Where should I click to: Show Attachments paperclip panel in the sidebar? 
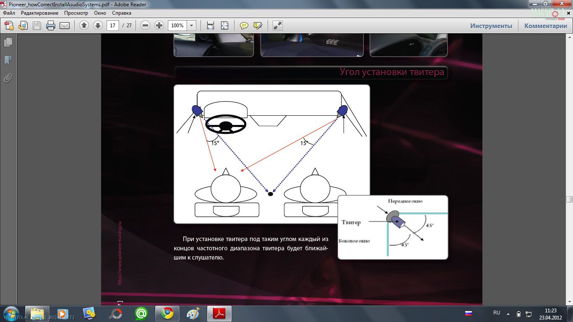(x=8, y=78)
